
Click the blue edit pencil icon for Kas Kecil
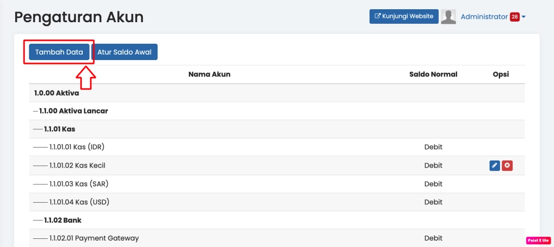(x=494, y=165)
